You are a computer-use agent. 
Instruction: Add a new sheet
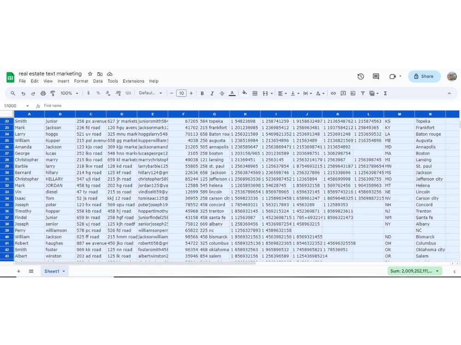[18, 271]
